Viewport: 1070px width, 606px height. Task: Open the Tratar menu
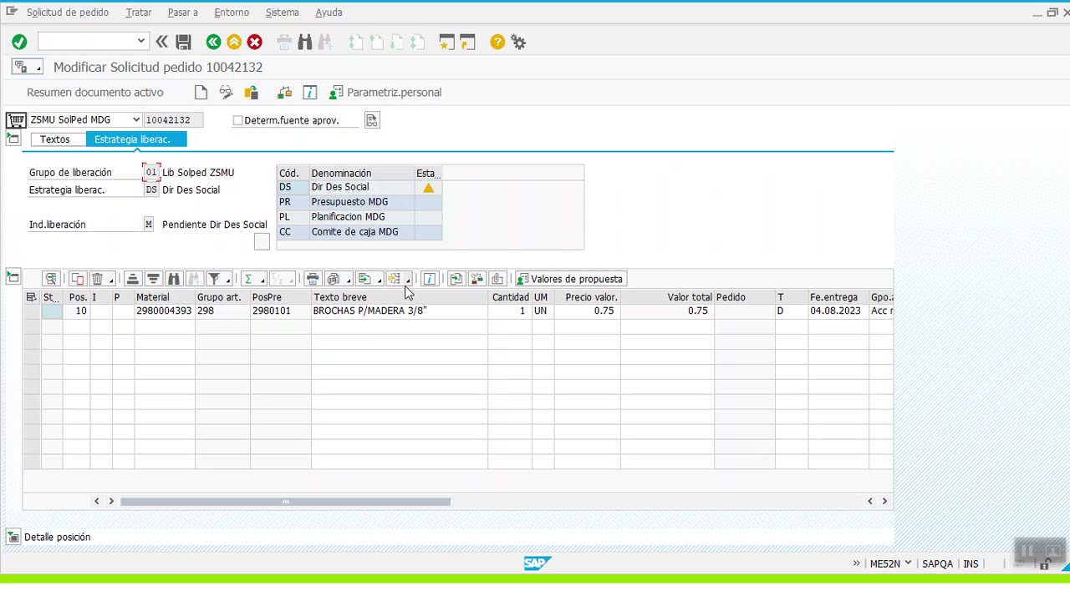point(139,13)
